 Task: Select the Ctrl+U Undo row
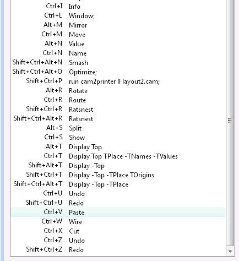(118, 194)
